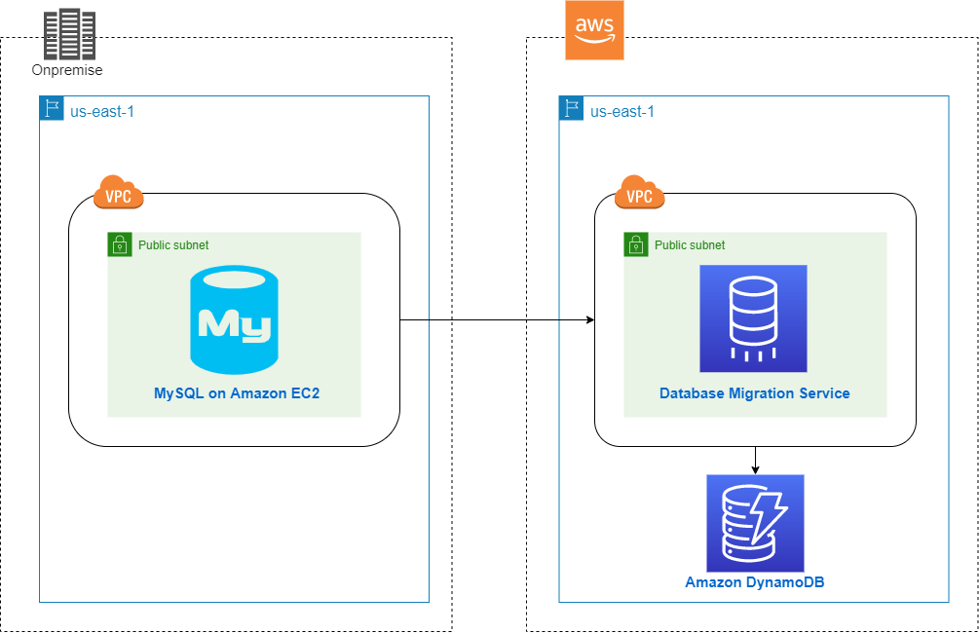
Task: Select the "Amazon DynamoDB" text label
Action: [755, 582]
